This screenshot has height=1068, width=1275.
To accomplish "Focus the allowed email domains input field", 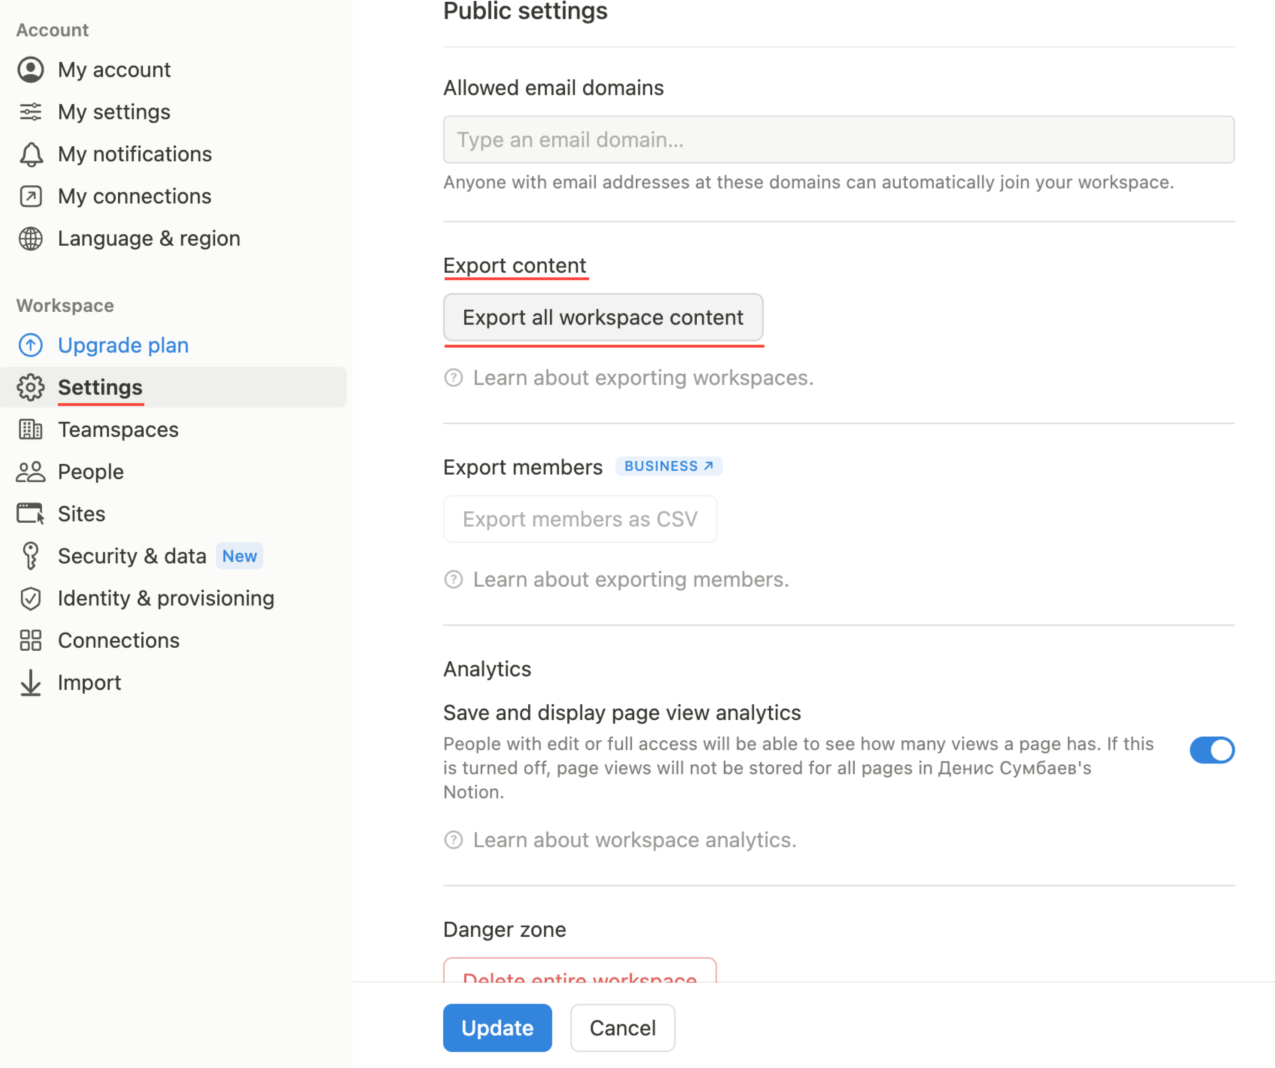I will pyautogui.click(x=838, y=140).
